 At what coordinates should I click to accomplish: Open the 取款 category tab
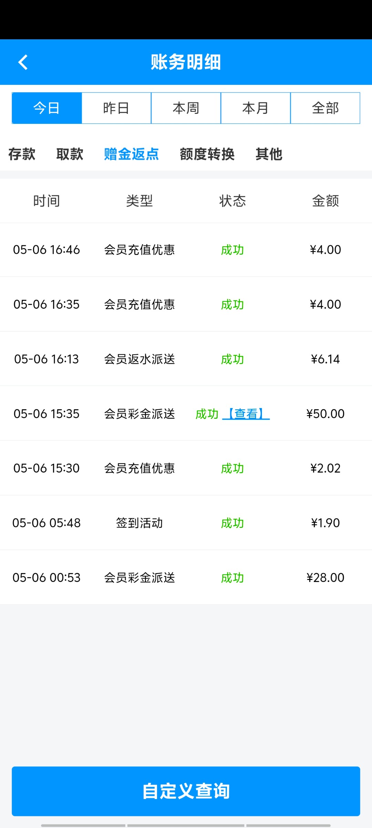click(x=70, y=154)
